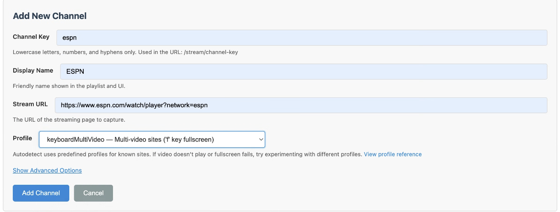Click the Display Name label
This screenshot has height=212, width=560.
(x=33, y=71)
